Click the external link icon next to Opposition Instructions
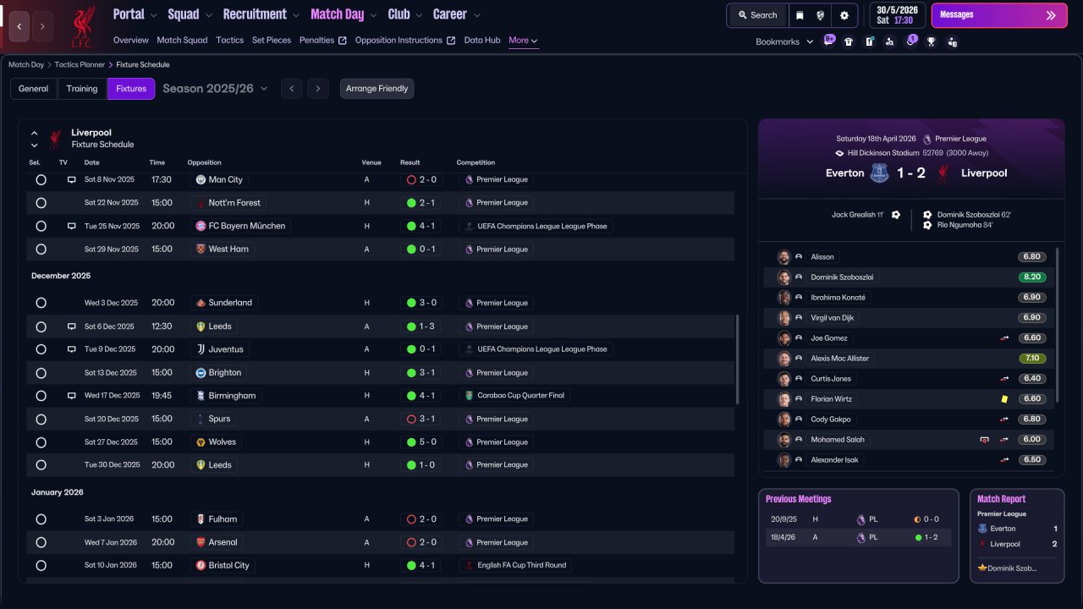 (451, 41)
